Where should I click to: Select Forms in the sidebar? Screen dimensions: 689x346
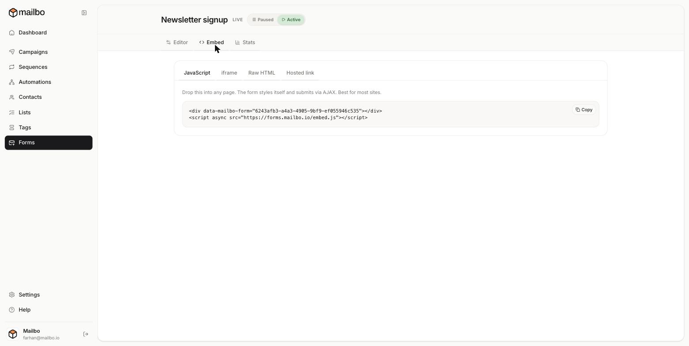pos(49,143)
